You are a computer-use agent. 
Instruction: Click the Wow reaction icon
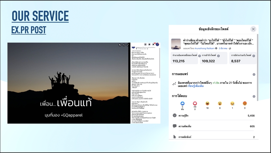tap(220, 103)
